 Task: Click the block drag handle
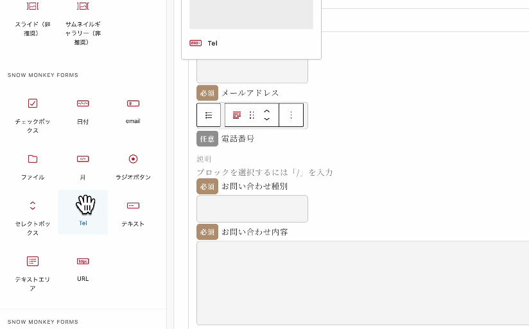(252, 115)
